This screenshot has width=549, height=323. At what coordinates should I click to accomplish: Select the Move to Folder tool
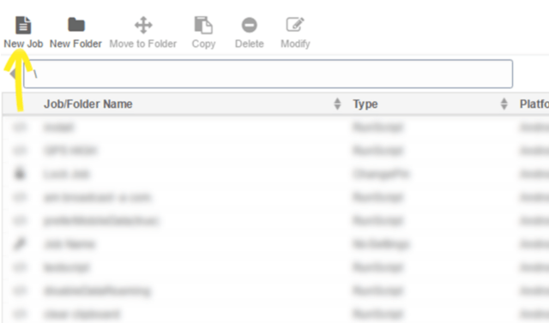point(143,33)
